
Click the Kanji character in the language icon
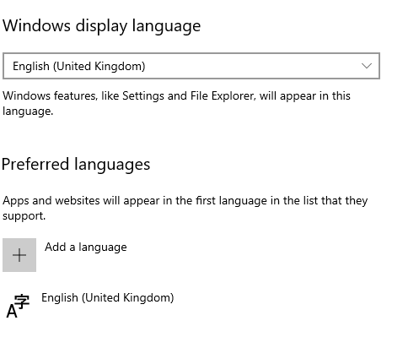(x=22, y=302)
